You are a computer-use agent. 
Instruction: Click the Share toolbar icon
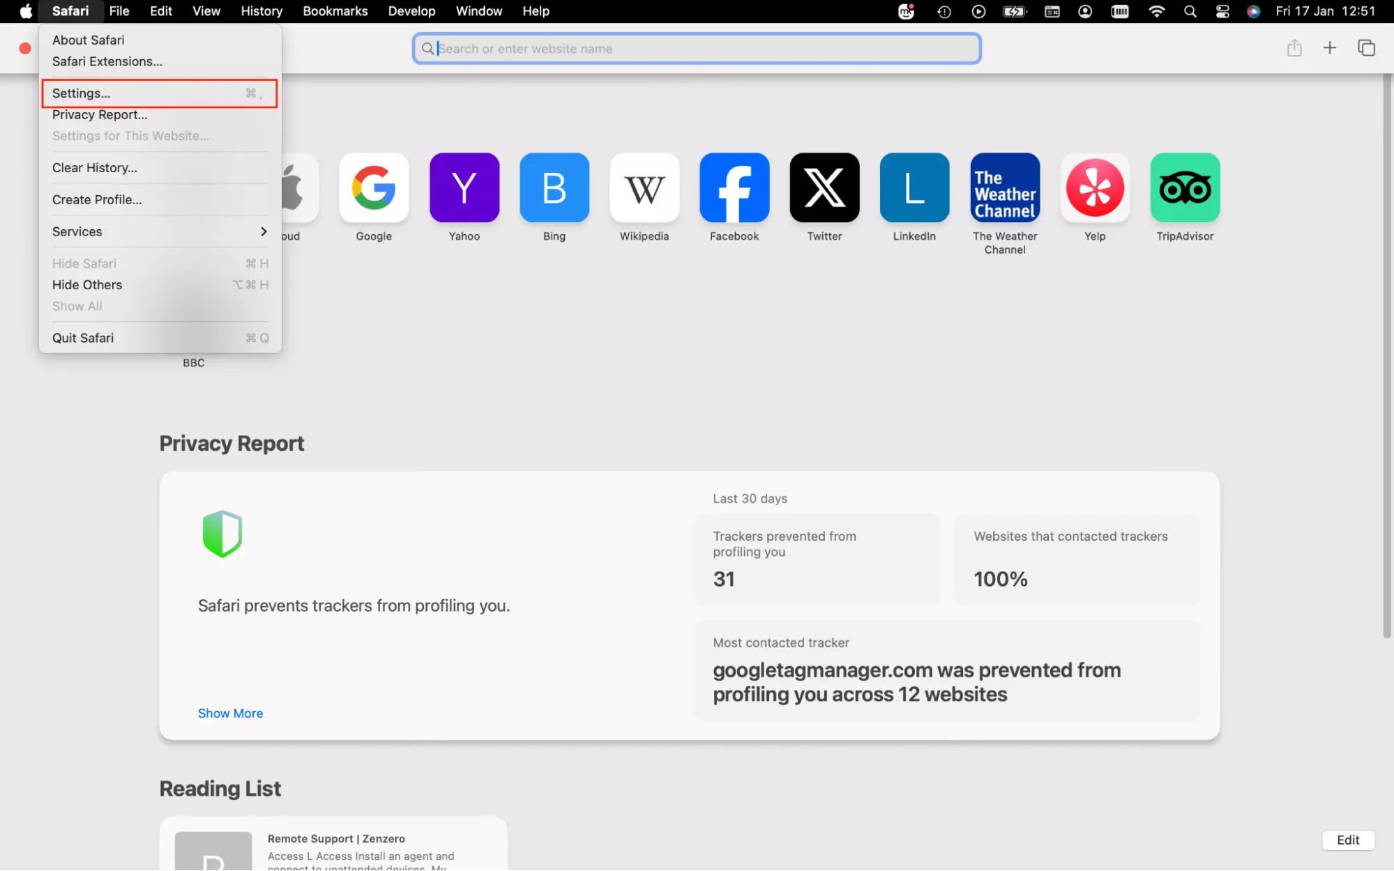(x=1294, y=48)
